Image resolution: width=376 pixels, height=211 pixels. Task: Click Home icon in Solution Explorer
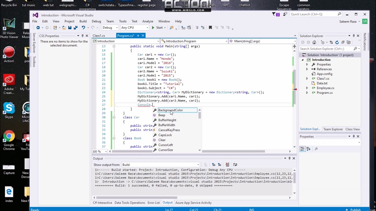pos(314,42)
